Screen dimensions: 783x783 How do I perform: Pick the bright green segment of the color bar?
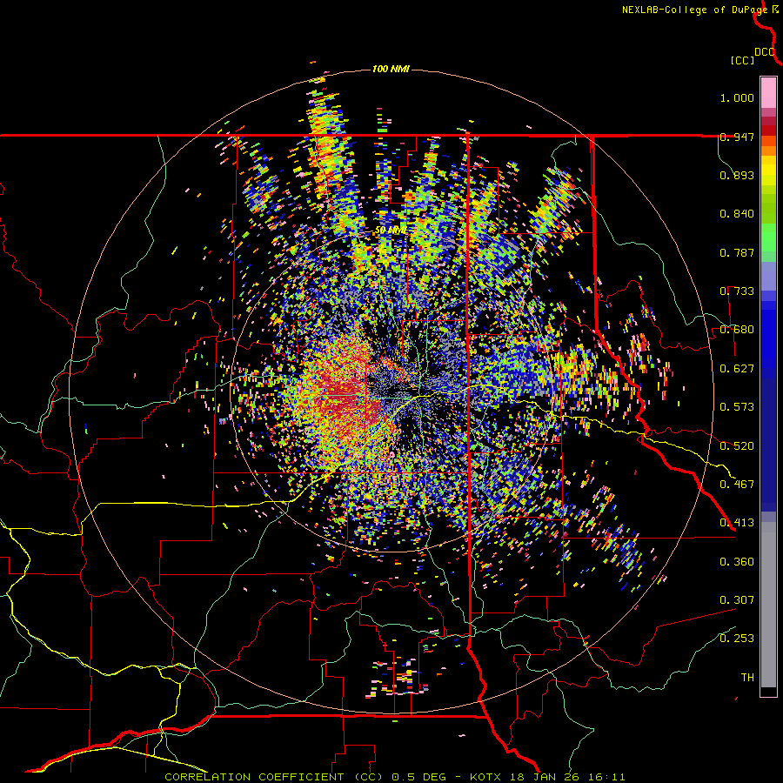pyautogui.click(x=768, y=238)
